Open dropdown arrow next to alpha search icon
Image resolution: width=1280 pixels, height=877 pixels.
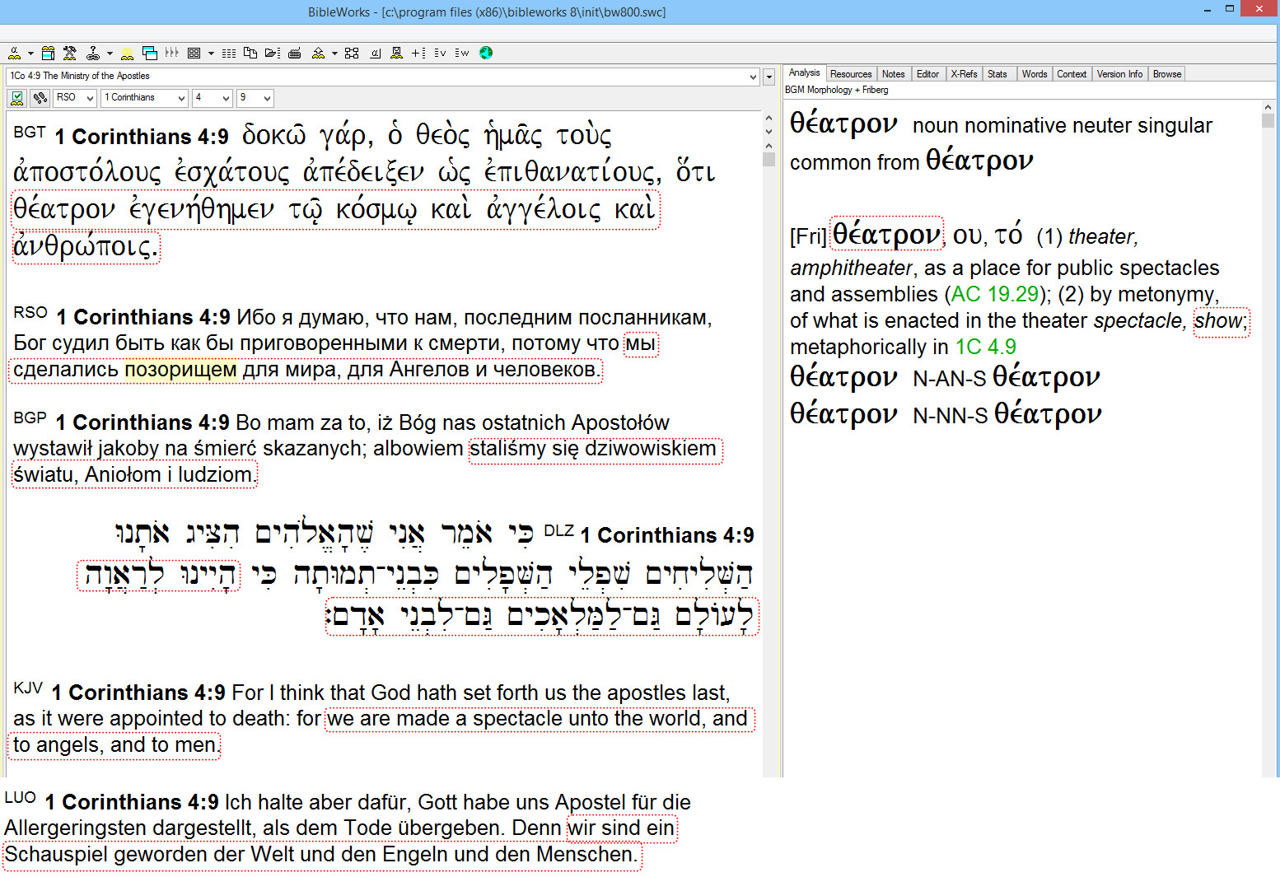pos(30,53)
